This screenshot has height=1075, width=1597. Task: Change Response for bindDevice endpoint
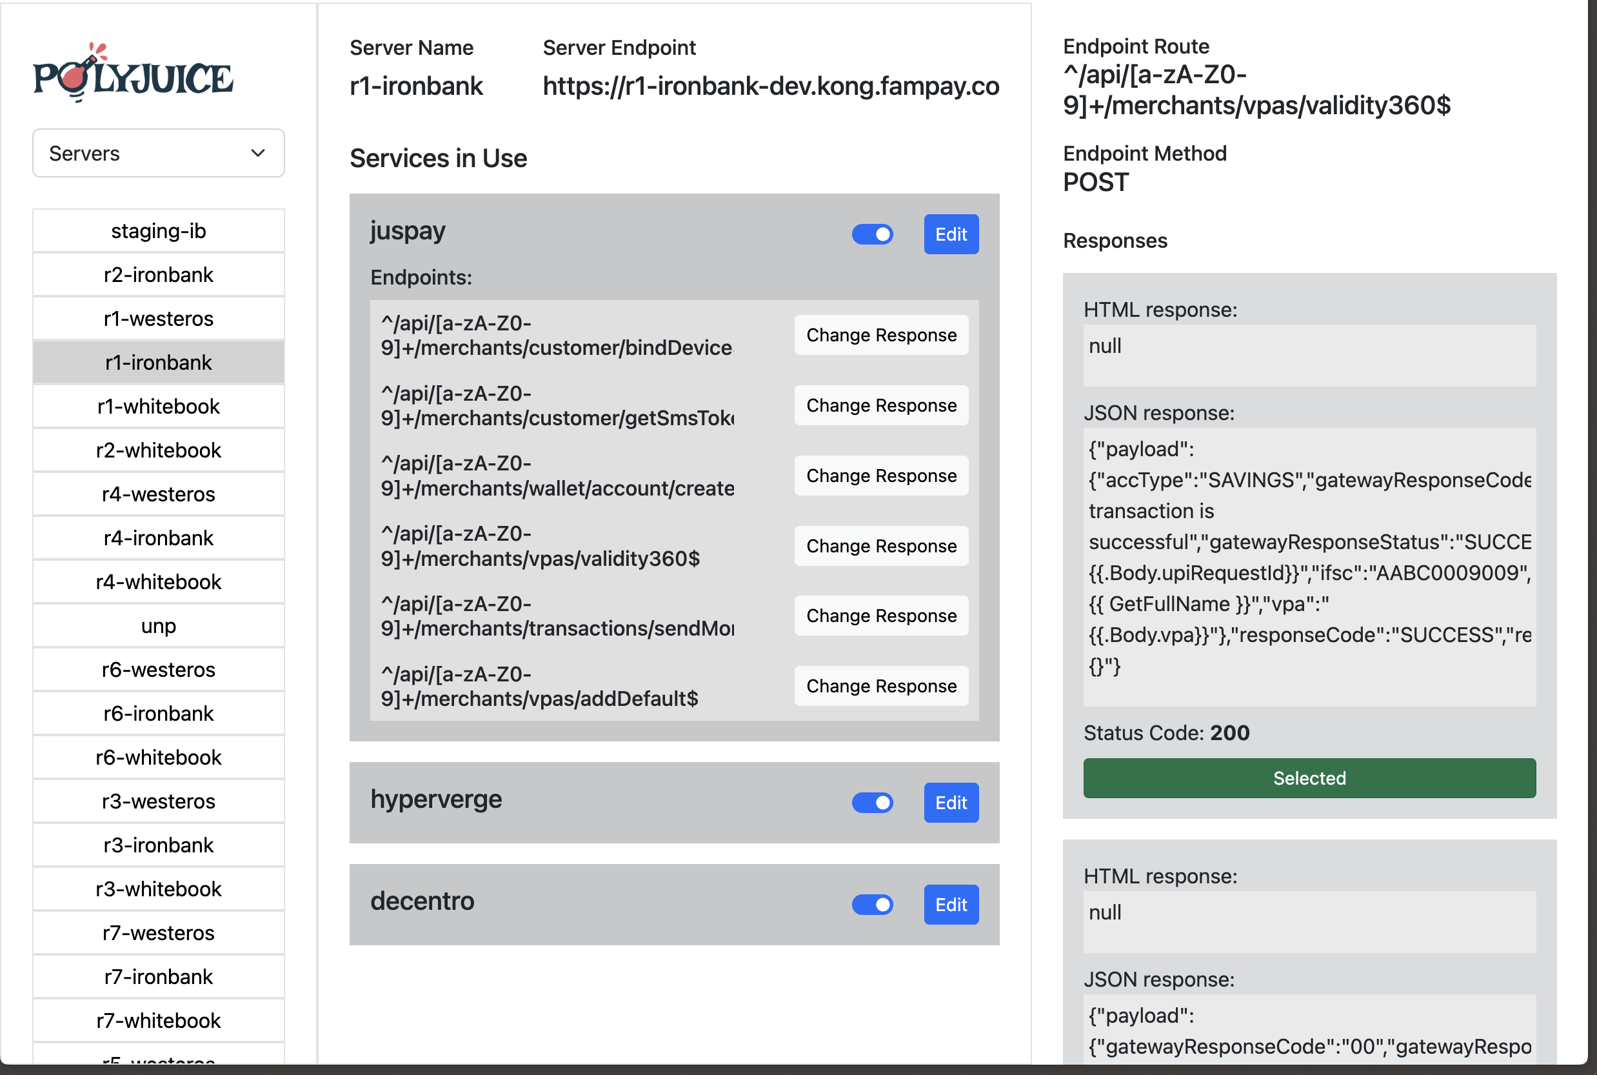pyautogui.click(x=881, y=336)
